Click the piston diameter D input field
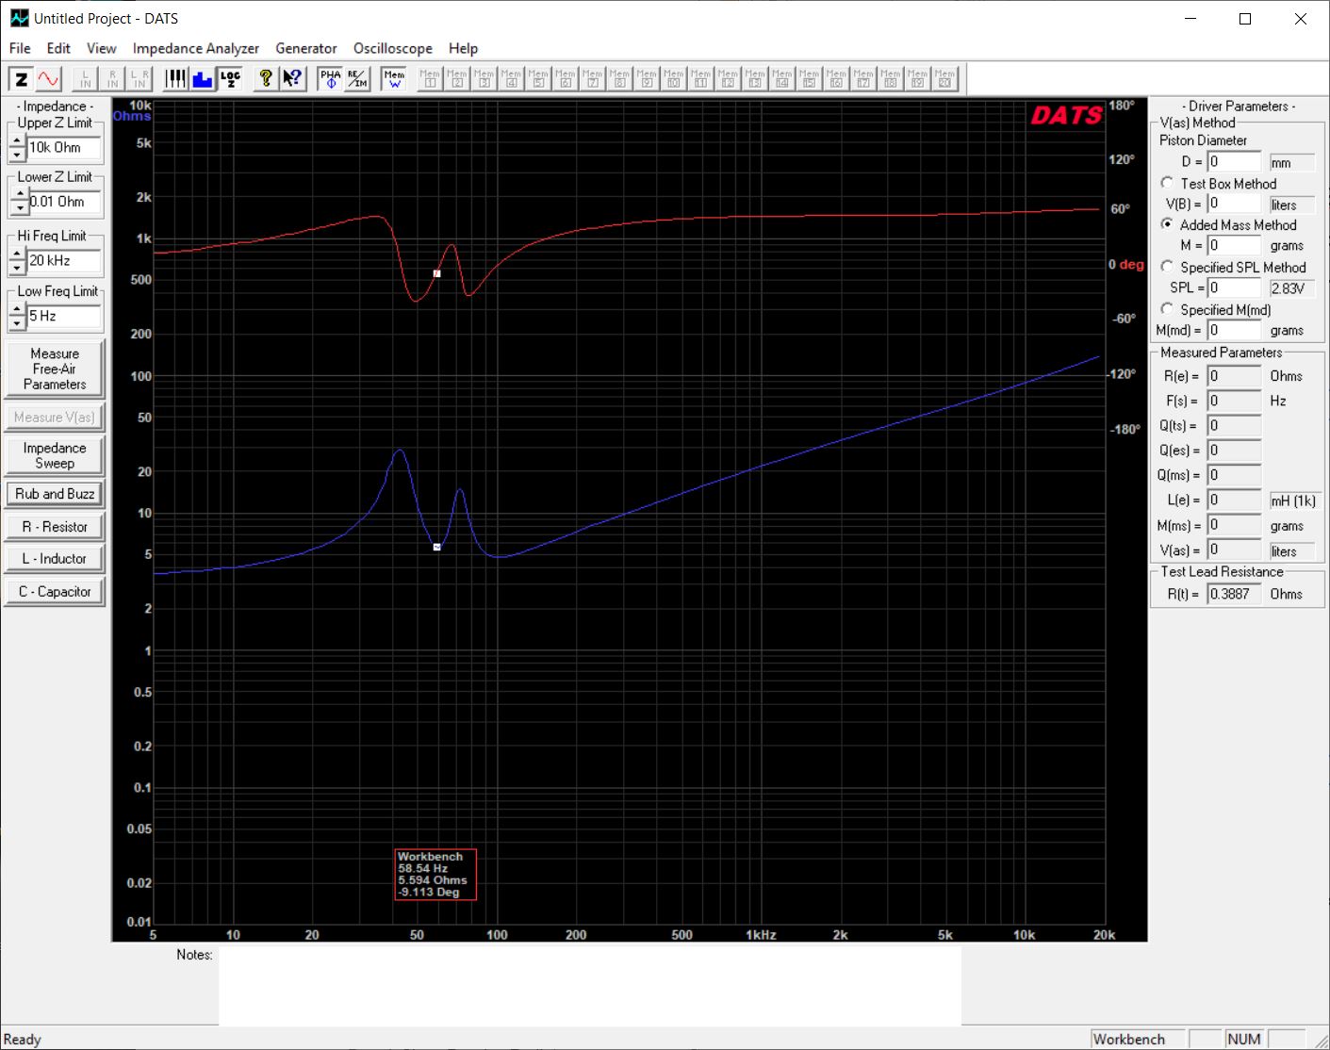 [1235, 161]
